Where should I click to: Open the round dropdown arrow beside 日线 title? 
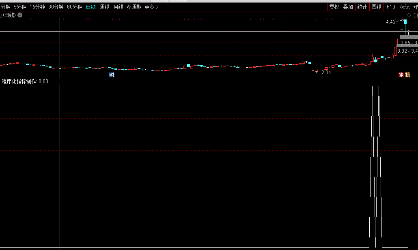pos(20,15)
